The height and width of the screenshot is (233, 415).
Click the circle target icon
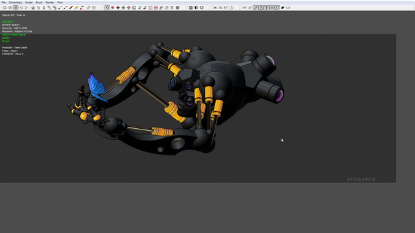[x=93, y=8]
